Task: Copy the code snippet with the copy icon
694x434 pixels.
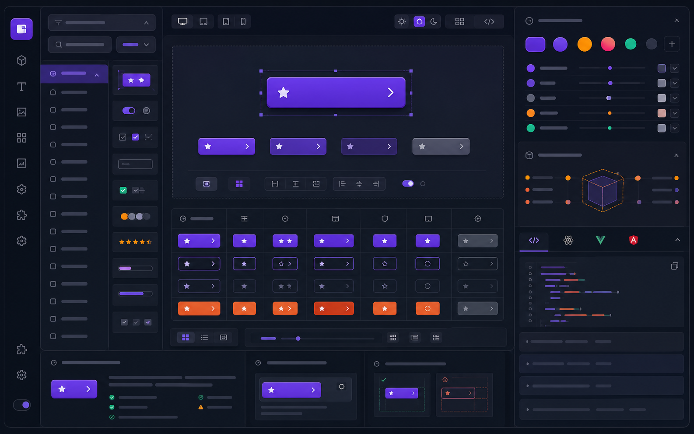Action: [674, 266]
